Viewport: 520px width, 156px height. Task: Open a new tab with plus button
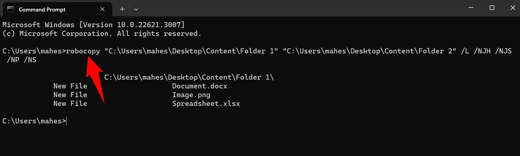click(x=122, y=9)
